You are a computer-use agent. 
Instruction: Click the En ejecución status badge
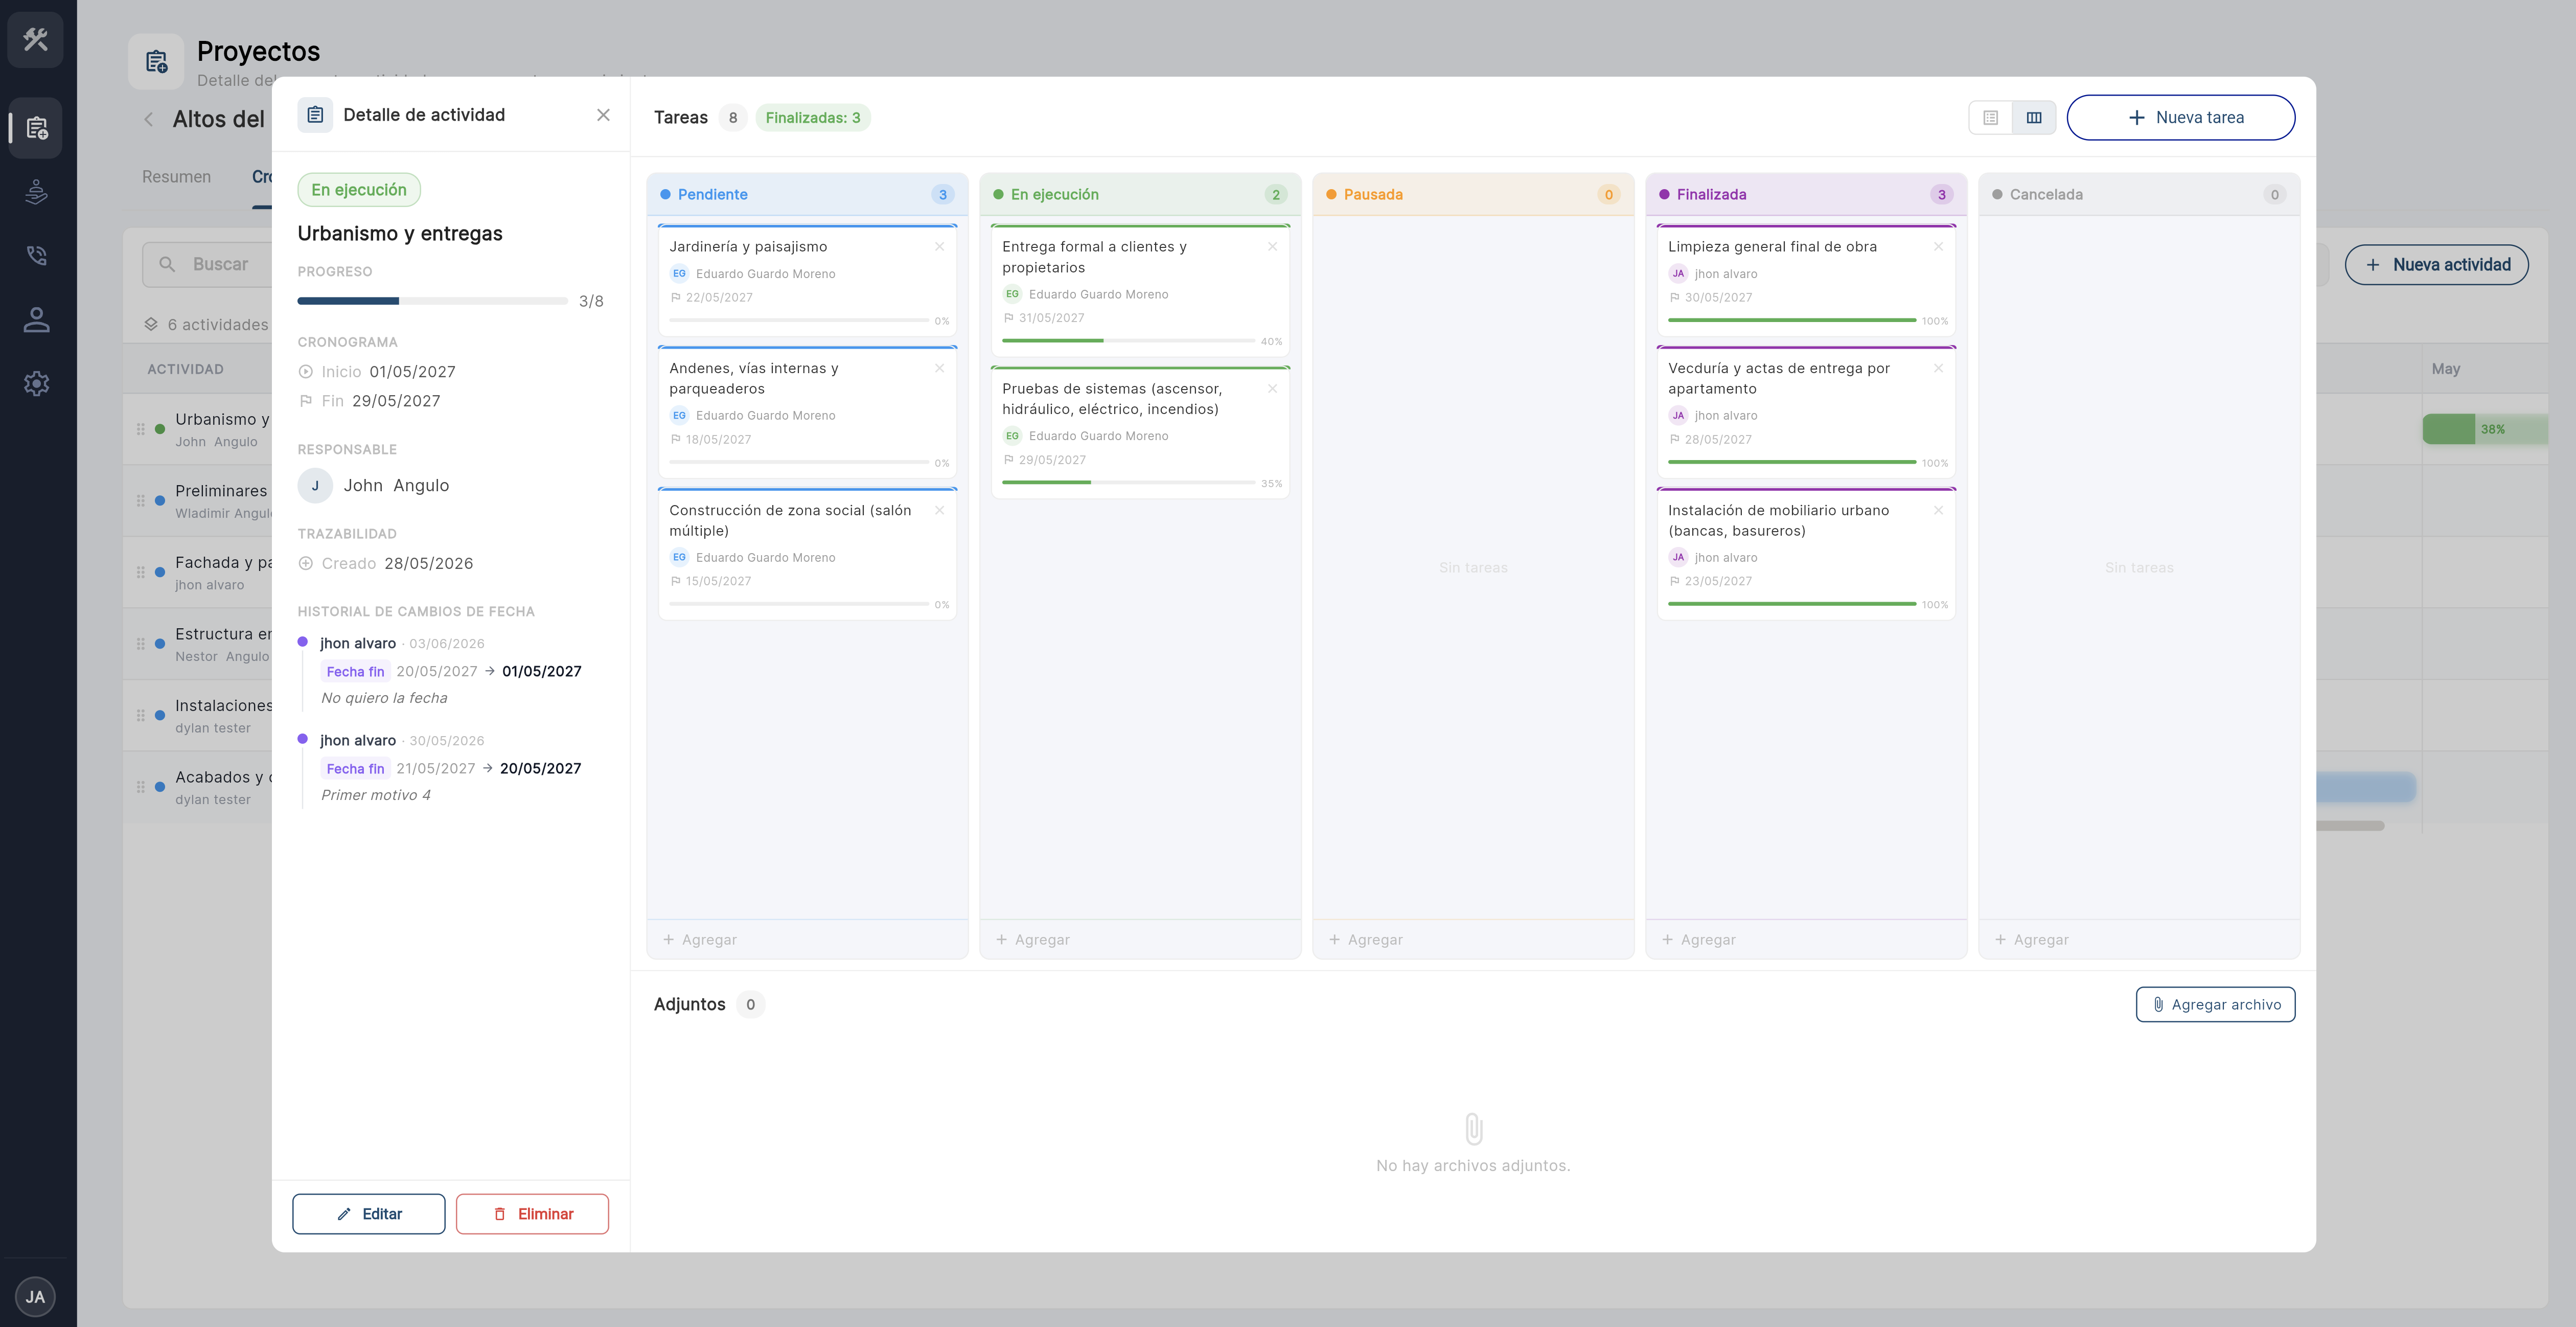[359, 190]
